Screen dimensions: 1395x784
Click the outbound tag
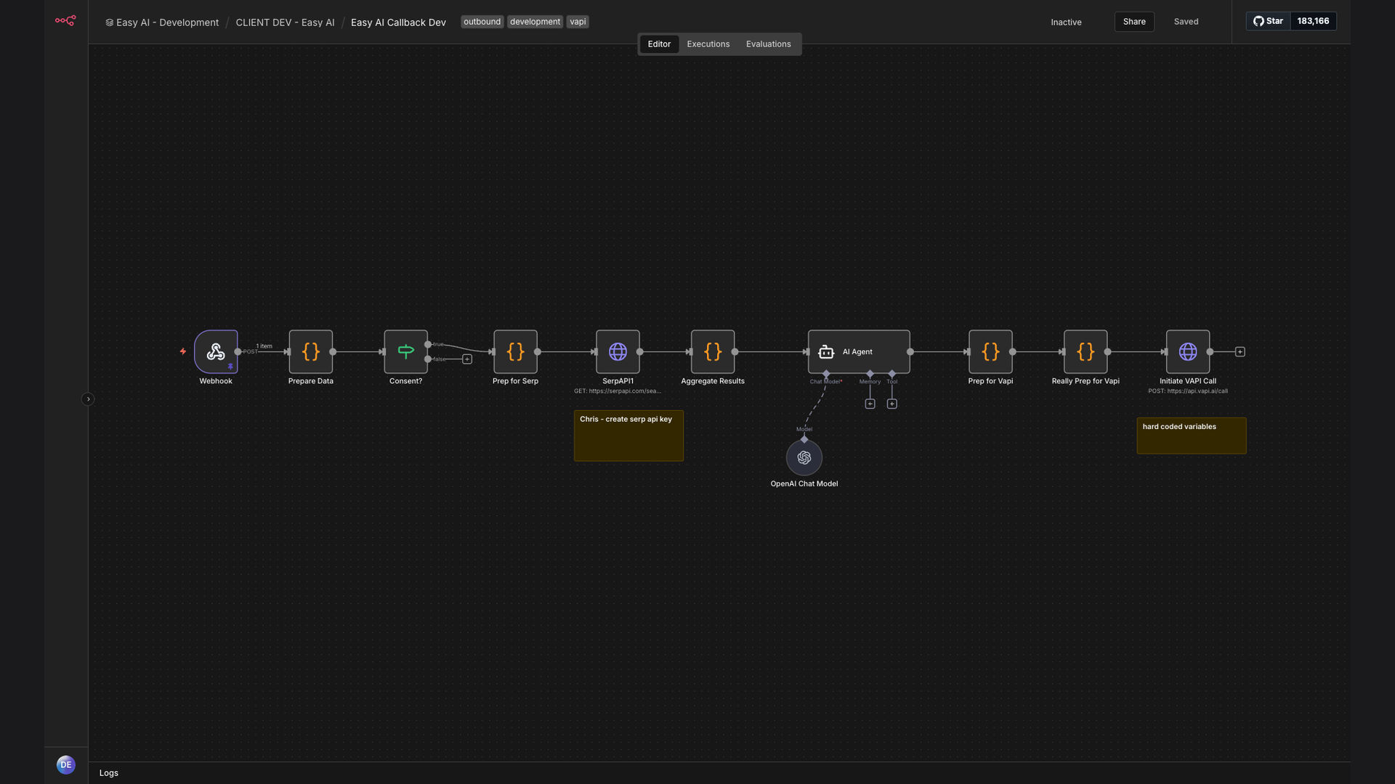[482, 22]
